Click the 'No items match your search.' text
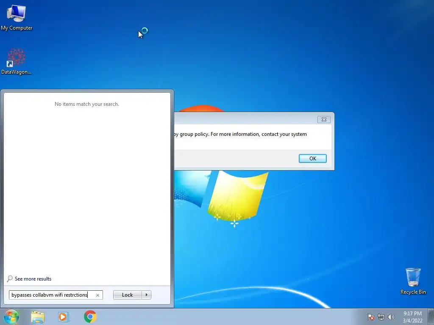 pyautogui.click(x=86, y=104)
